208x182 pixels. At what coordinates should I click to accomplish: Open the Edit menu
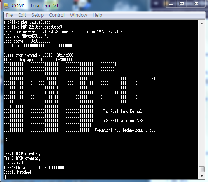pyautogui.click(x=22, y=15)
